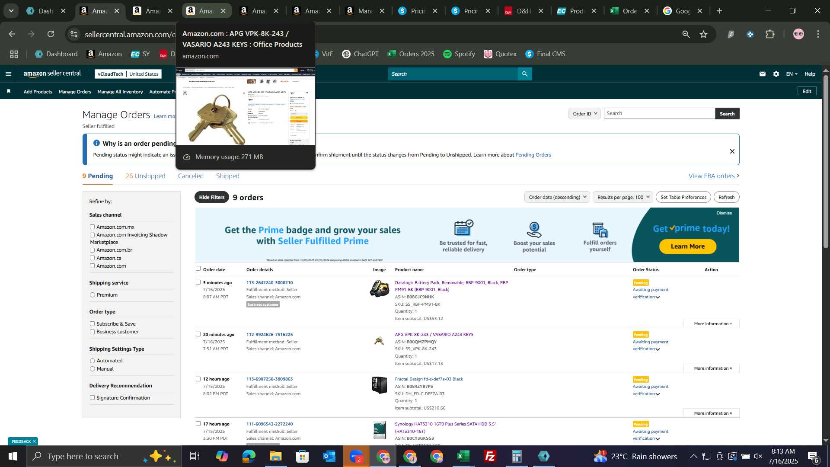Open the settings gear in Seller Central
This screenshot has height=467, width=830.
point(776,74)
